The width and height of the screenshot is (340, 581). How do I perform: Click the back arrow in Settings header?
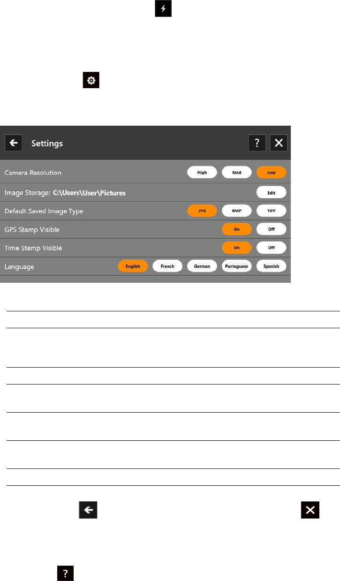(x=13, y=143)
